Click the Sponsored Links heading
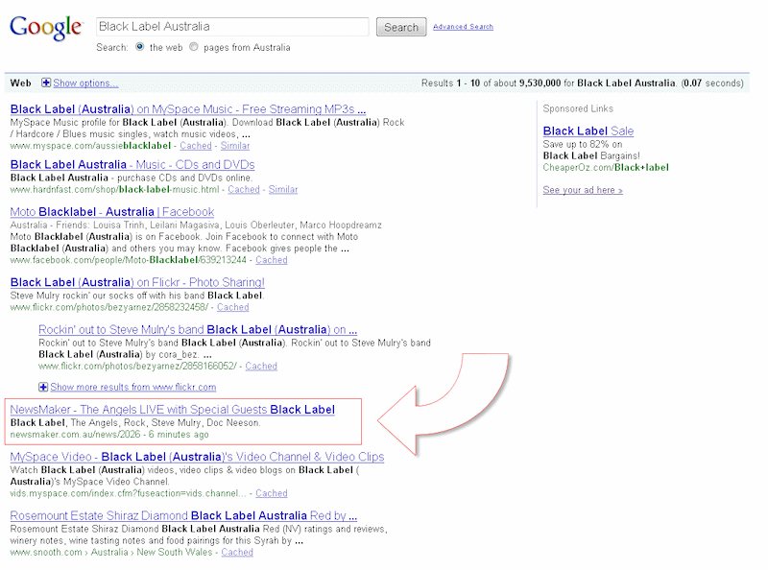Image resolution: width=768 pixels, height=570 pixels. coord(578,108)
